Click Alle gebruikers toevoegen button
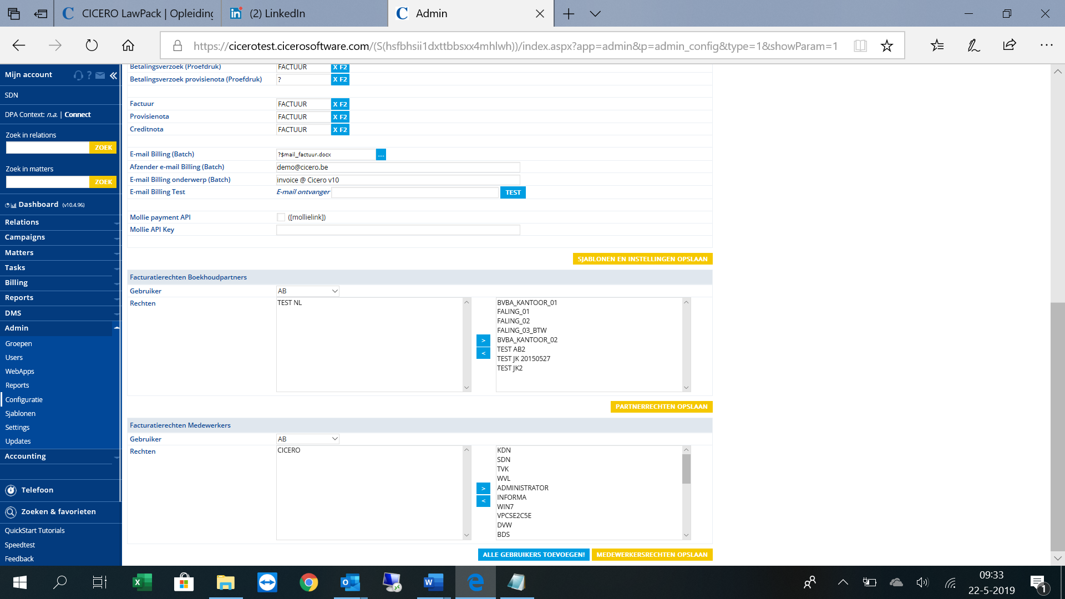The height and width of the screenshot is (599, 1065). click(534, 555)
